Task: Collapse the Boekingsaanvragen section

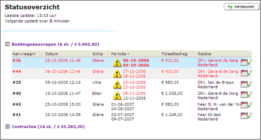Action: [7, 44]
